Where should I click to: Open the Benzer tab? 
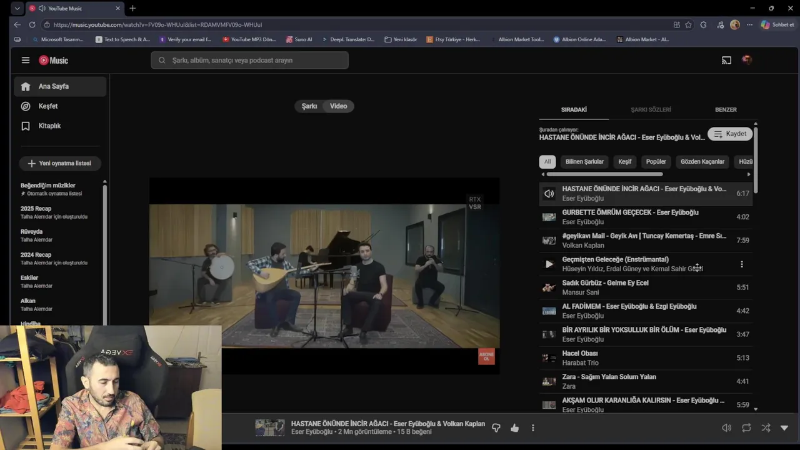tap(726, 109)
